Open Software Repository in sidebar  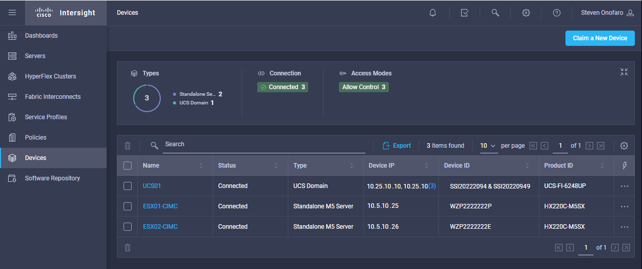pyautogui.click(x=52, y=178)
